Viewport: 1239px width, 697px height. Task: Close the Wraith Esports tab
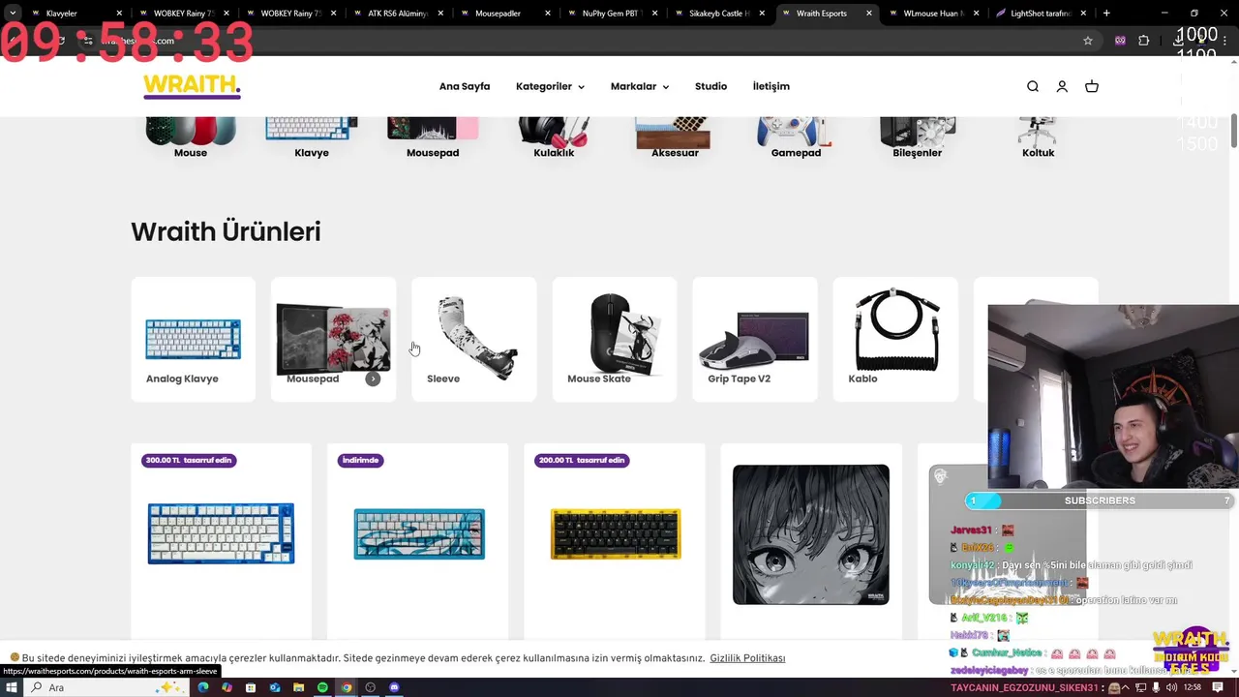pyautogui.click(x=868, y=14)
